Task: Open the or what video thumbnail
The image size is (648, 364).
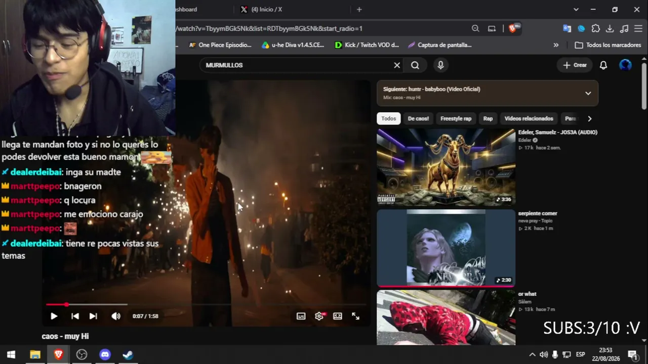Action: pos(446,317)
